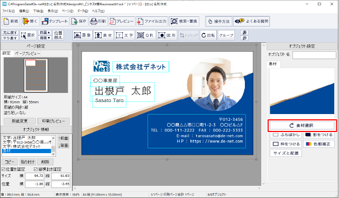This screenshot has height=198, width=339.
Task: Open the テンプレート template chooser
Action: click(x=55, y=21)
